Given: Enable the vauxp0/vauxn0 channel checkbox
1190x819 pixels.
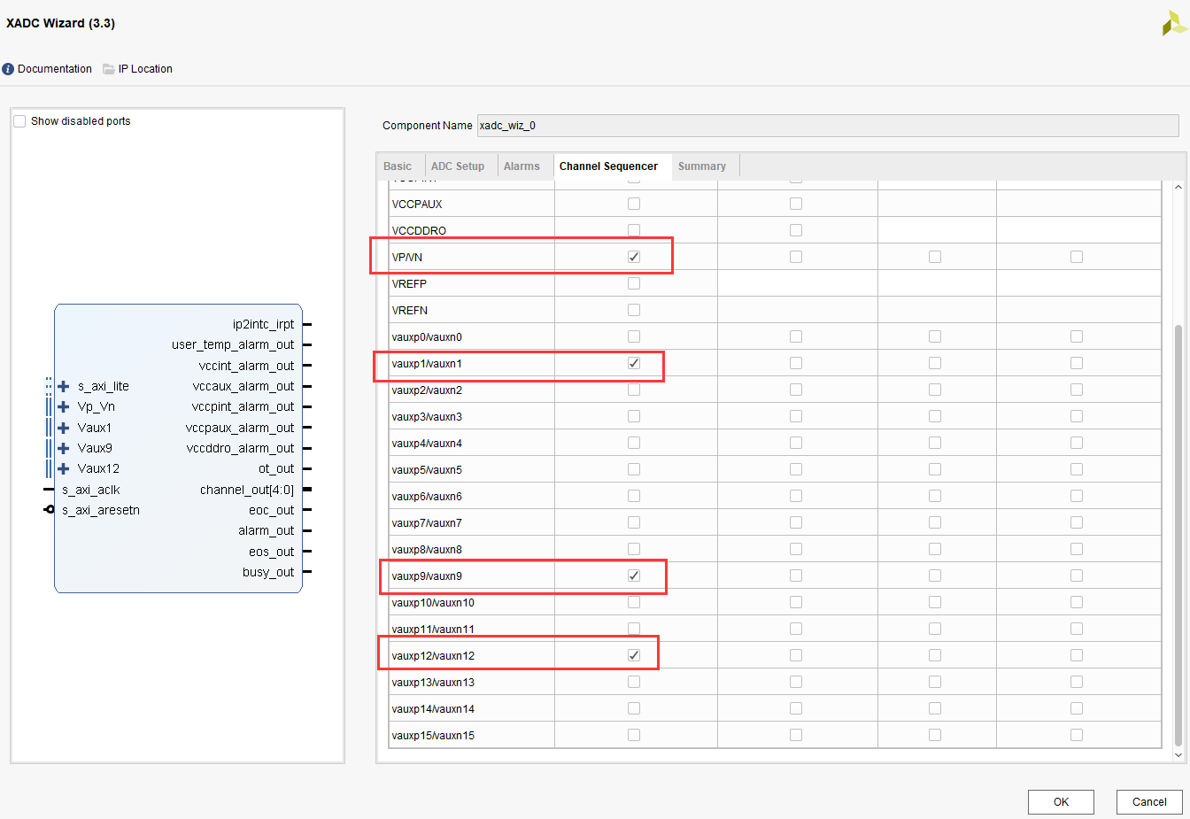Looking at the screenshot, I should (634, 336).
